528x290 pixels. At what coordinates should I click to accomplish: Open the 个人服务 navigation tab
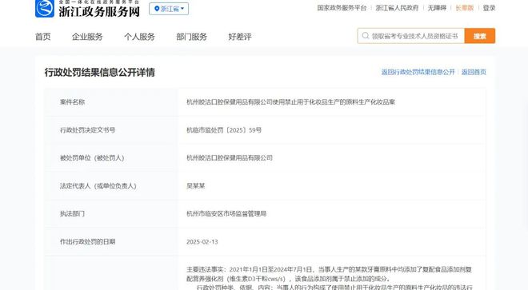139,37
